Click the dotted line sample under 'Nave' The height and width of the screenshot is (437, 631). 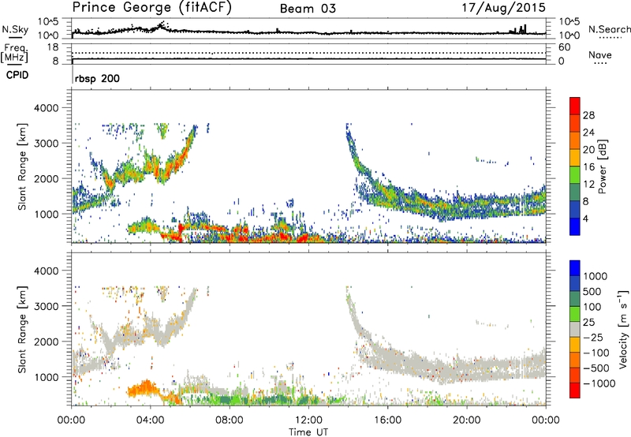(601, 64)
